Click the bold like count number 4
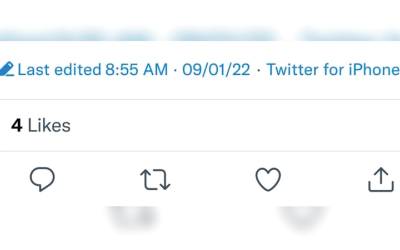 click(16, 125)
